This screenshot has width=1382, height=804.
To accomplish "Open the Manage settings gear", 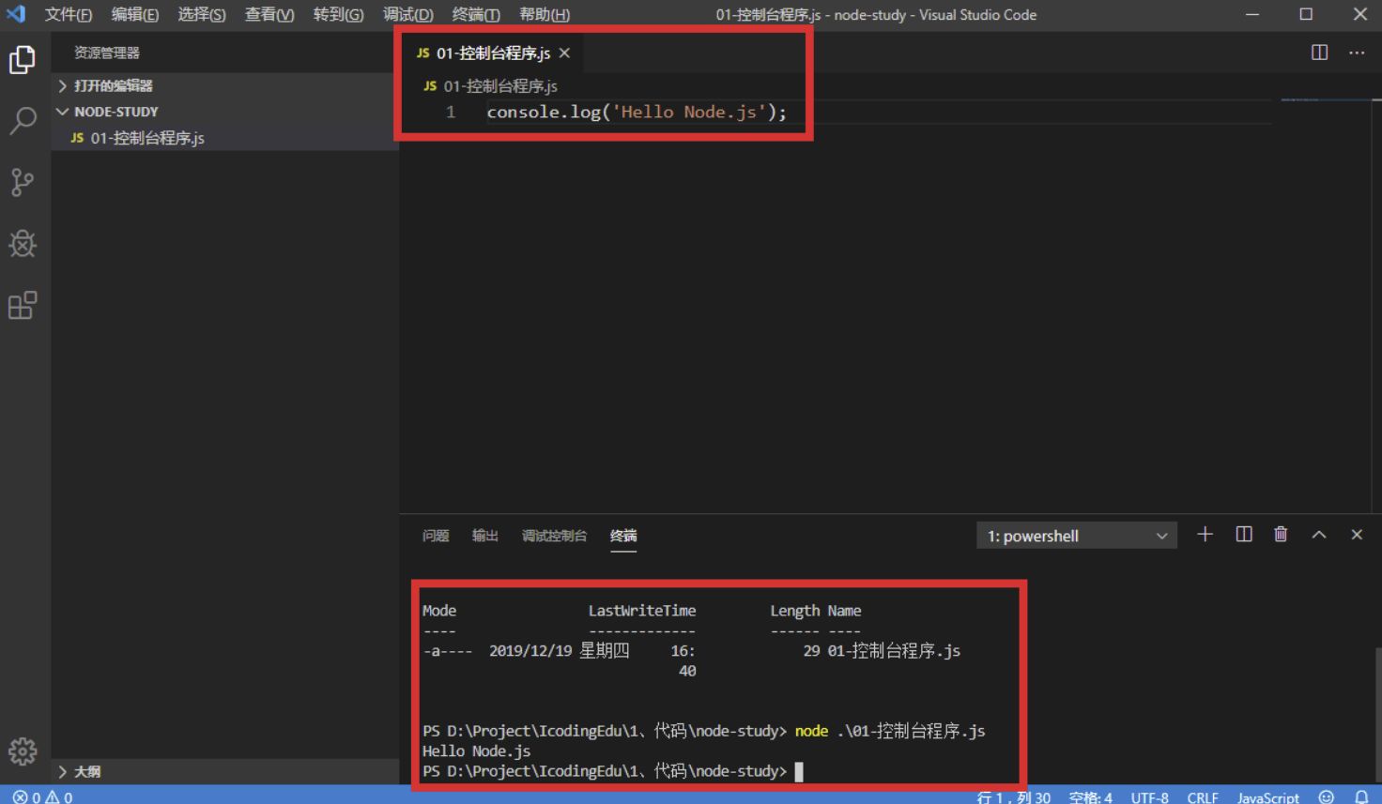I will [x=23, y=751].
